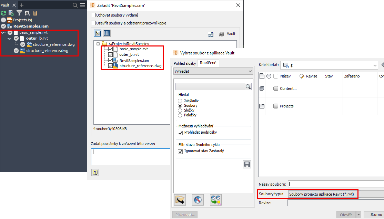384x219 pixels.
Task: Sort results by Název column
Action: coord(285,76)
